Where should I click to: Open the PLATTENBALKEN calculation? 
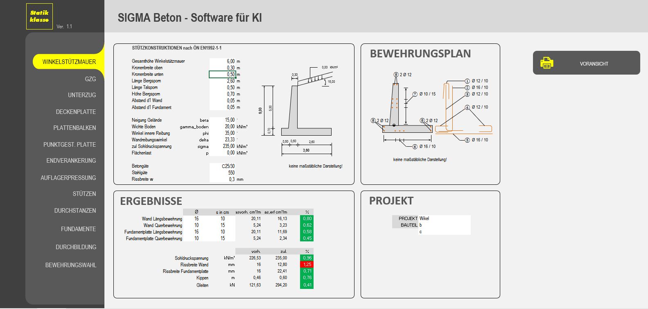tap(75, 128)
